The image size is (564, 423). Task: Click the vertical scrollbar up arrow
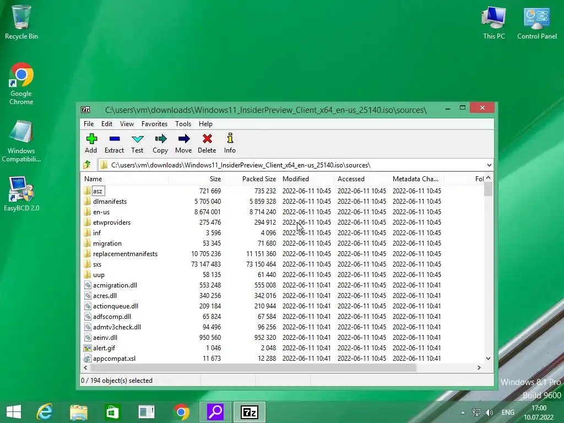[488, 178]
